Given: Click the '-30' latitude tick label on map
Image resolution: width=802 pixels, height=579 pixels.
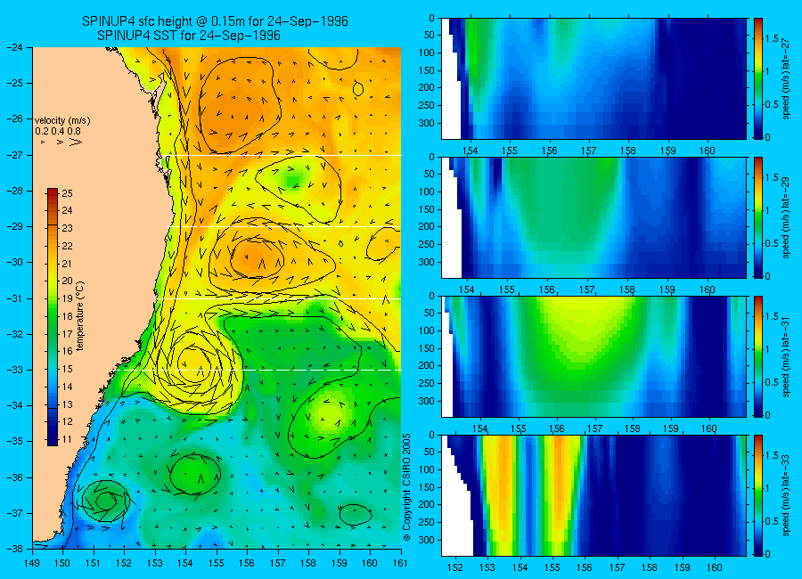Looking at the screenshot, I should 14,263.
